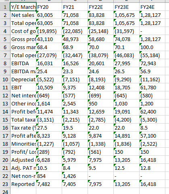Select the FY24E header cell
Viewport: 169px width, 194px height.
click(x=152, y=7)
